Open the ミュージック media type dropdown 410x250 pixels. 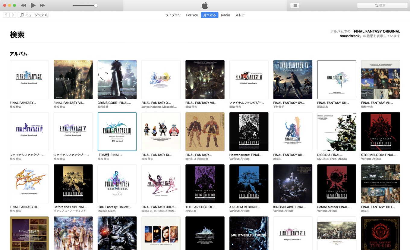pos(33,15)
